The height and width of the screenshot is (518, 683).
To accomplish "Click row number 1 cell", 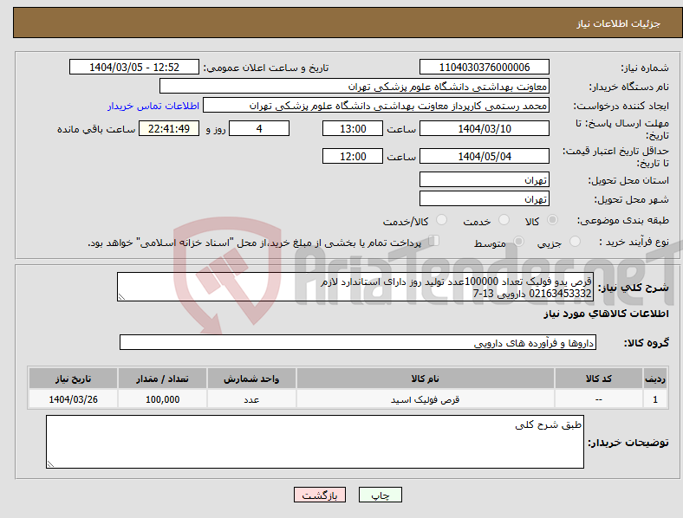I will click(x=655, y=399).
